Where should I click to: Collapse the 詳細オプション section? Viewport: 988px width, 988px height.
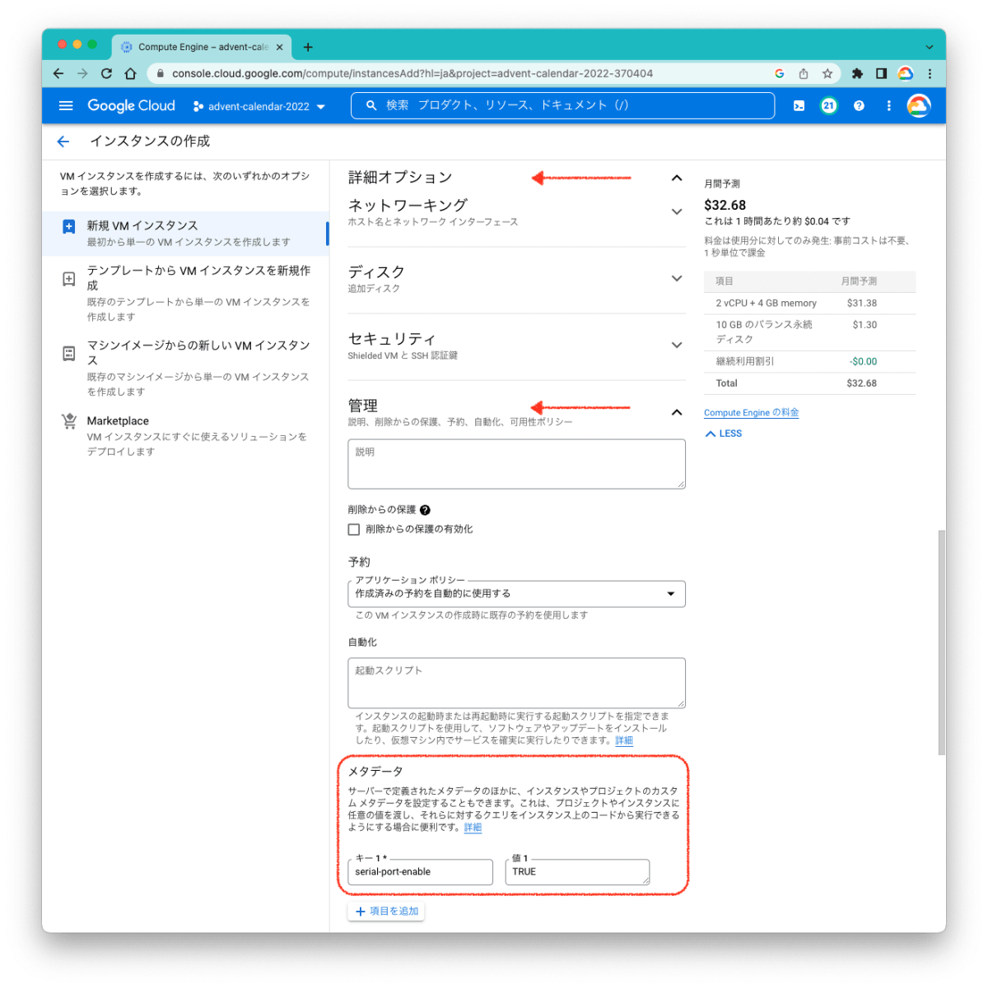tap(677, 178)
